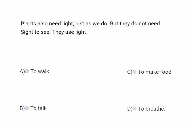Viewport: 193px width, 128px height.
Task: Select the radio button for option B
Action: (x=27, y=108)
